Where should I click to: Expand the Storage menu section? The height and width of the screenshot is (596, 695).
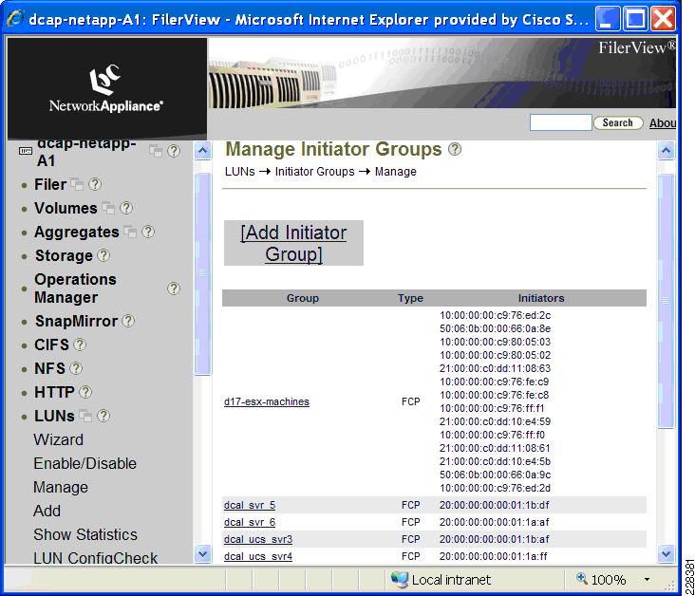[64, 255]
